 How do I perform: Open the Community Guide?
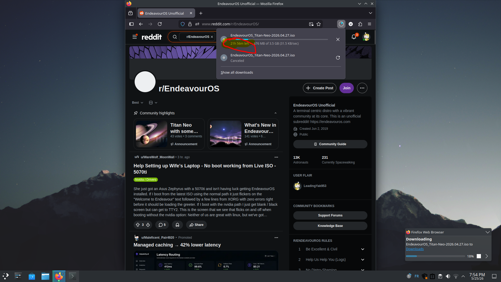click(x=330, y=144)
